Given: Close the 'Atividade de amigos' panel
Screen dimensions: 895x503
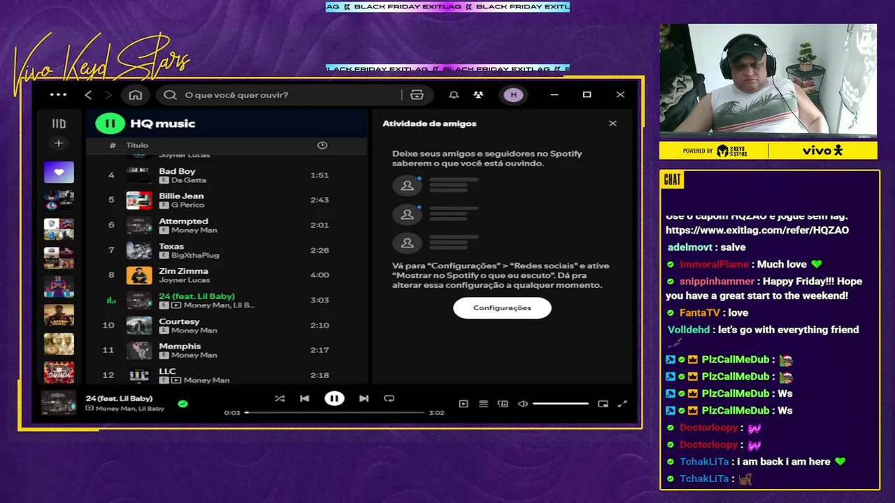Looking at the screenshot, I should [x=613, y=124].
